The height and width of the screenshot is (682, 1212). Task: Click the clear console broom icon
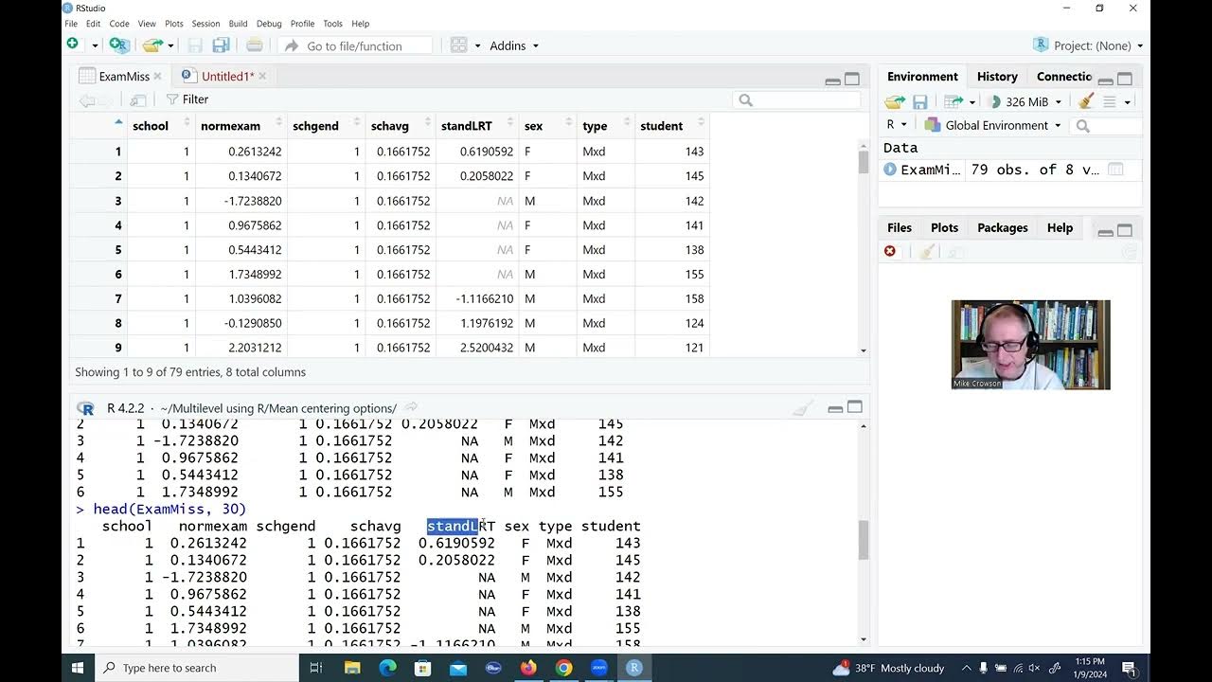click(x=803, y=408)
